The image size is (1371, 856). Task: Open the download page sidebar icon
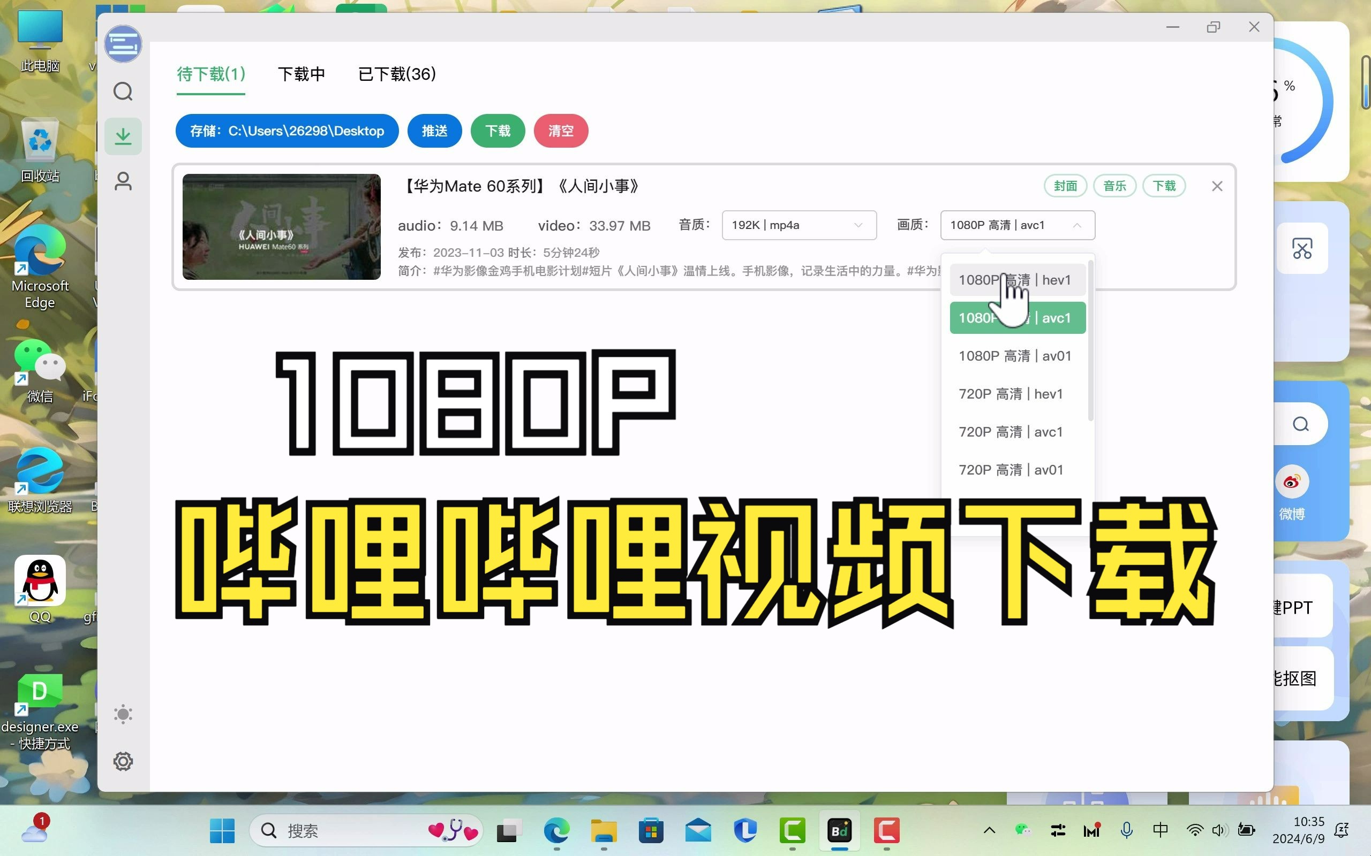123,136
